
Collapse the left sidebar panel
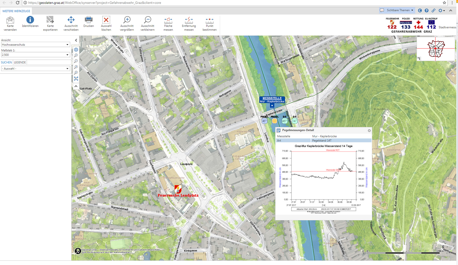point(76,40)
